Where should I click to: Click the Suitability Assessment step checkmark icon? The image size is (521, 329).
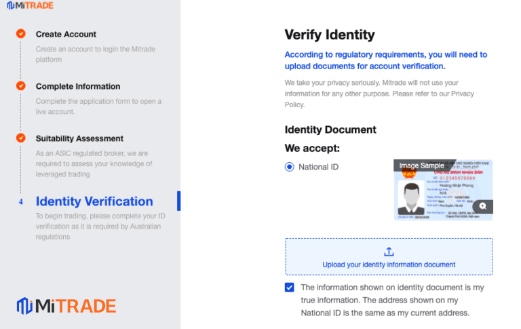coord(21,138)
